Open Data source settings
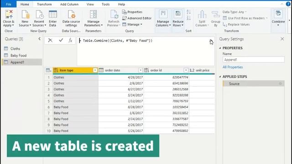This screenshot has width=292, height=164. pyautogui.click(x=71, y=14)
